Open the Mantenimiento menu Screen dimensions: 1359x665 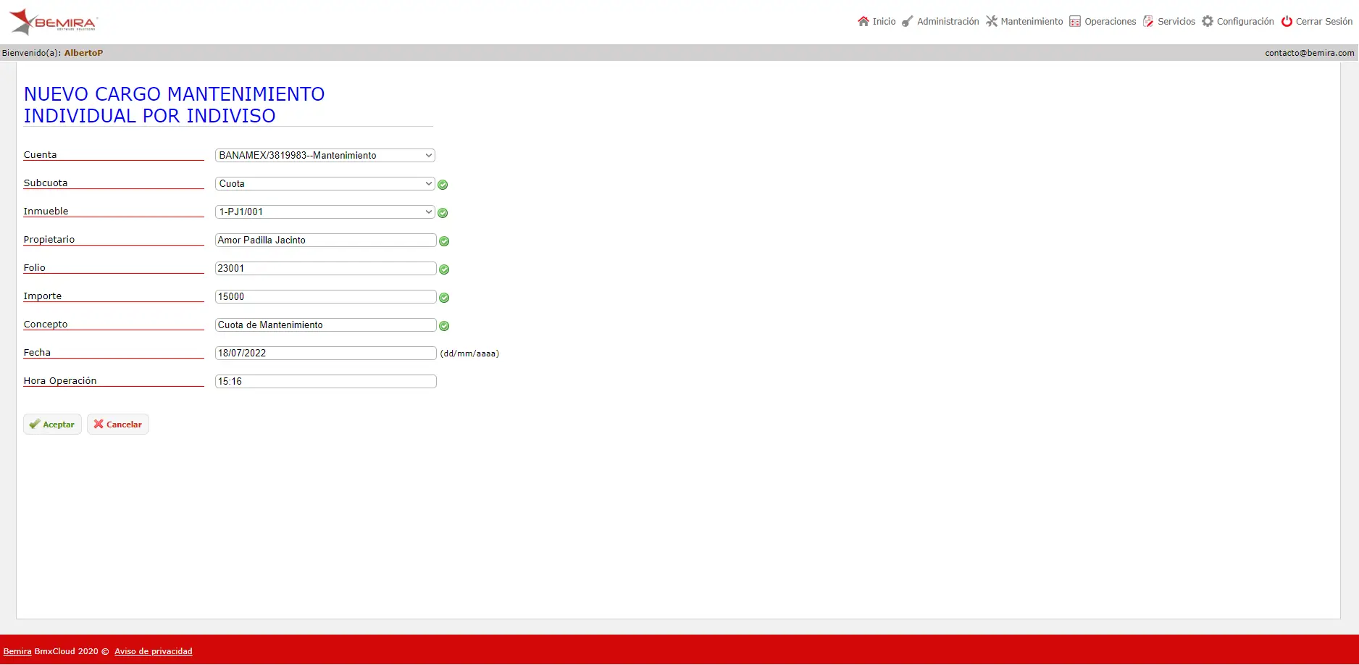(1024, 22)
